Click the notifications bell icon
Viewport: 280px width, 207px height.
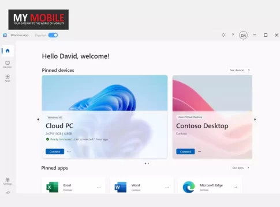(x=223, y=35)
